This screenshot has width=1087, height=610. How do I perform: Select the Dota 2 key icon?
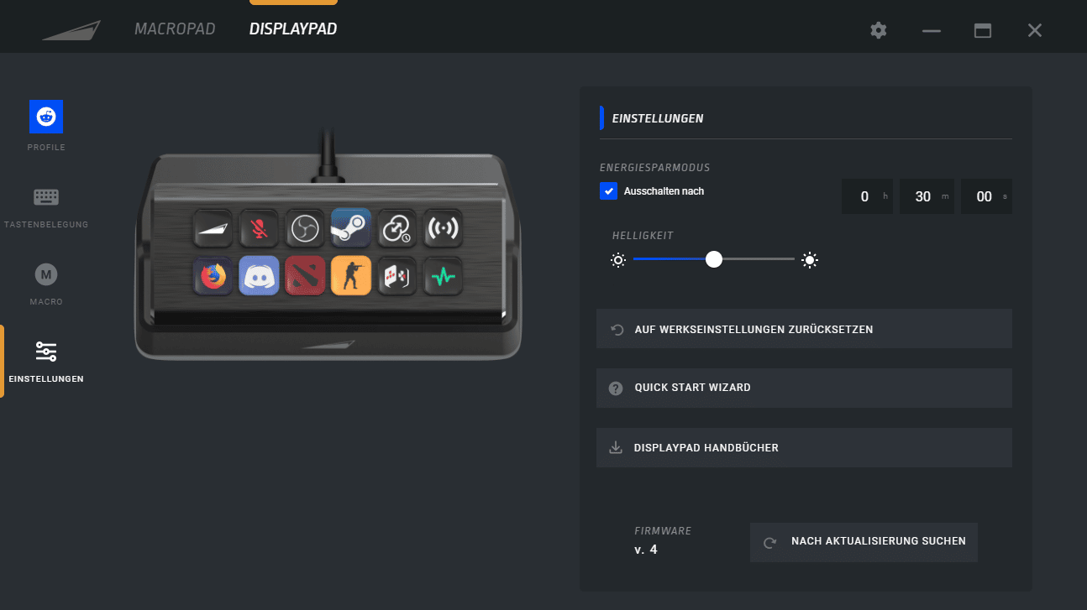[304, 276]
